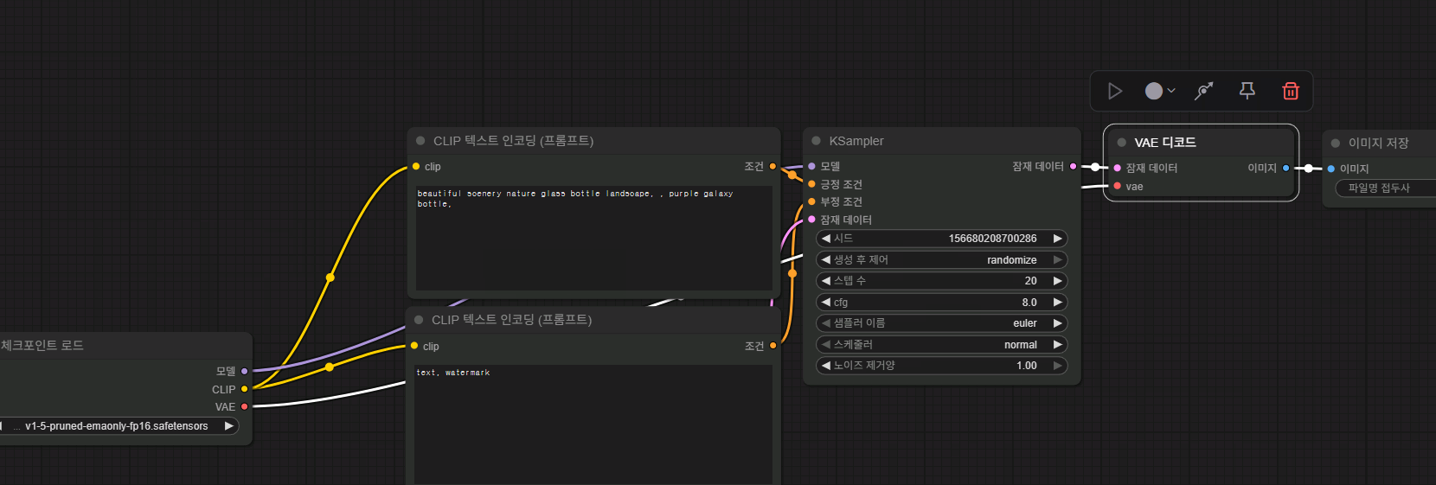This screenshot has height=485, width=1436.
Task: Click the left arrow on the 시드 field
Action: click(826, 239)
